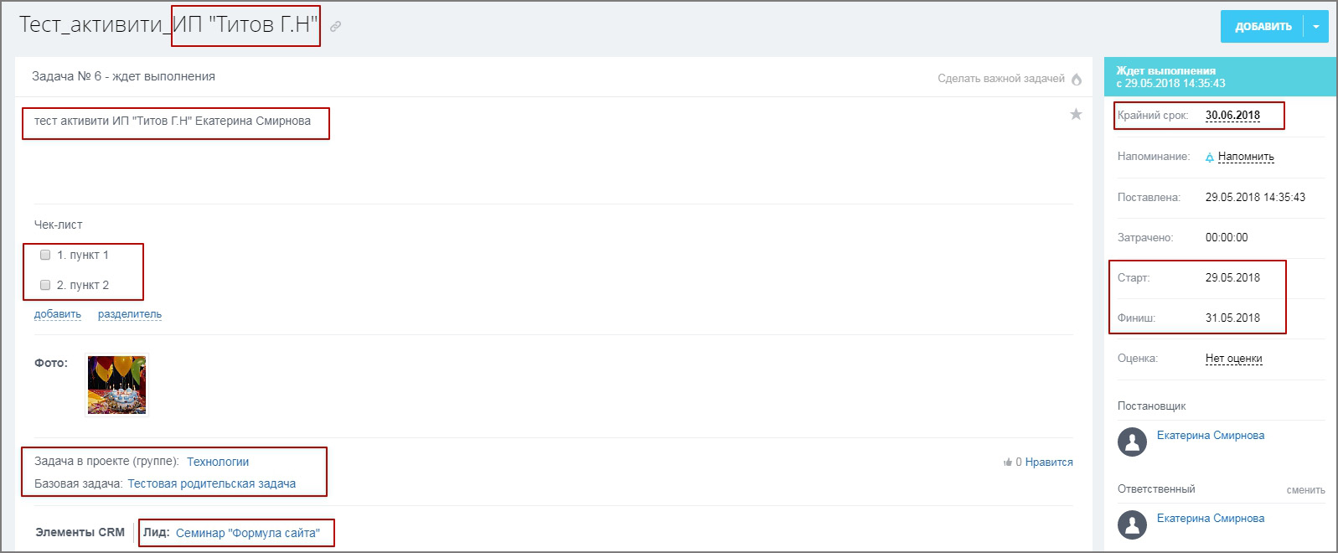Click the Постановщик avatar icon

point(1132,442)
